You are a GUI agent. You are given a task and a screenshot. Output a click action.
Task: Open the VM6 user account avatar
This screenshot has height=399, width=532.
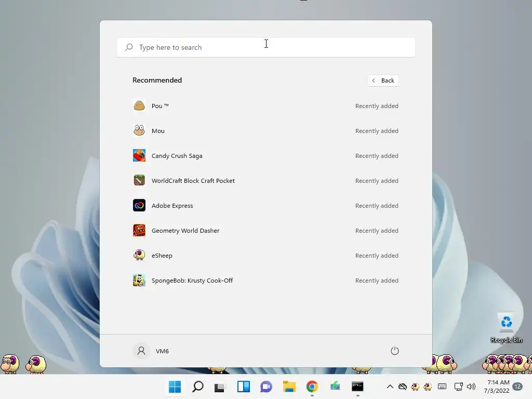pyautogui.click(x=141, y=351)
